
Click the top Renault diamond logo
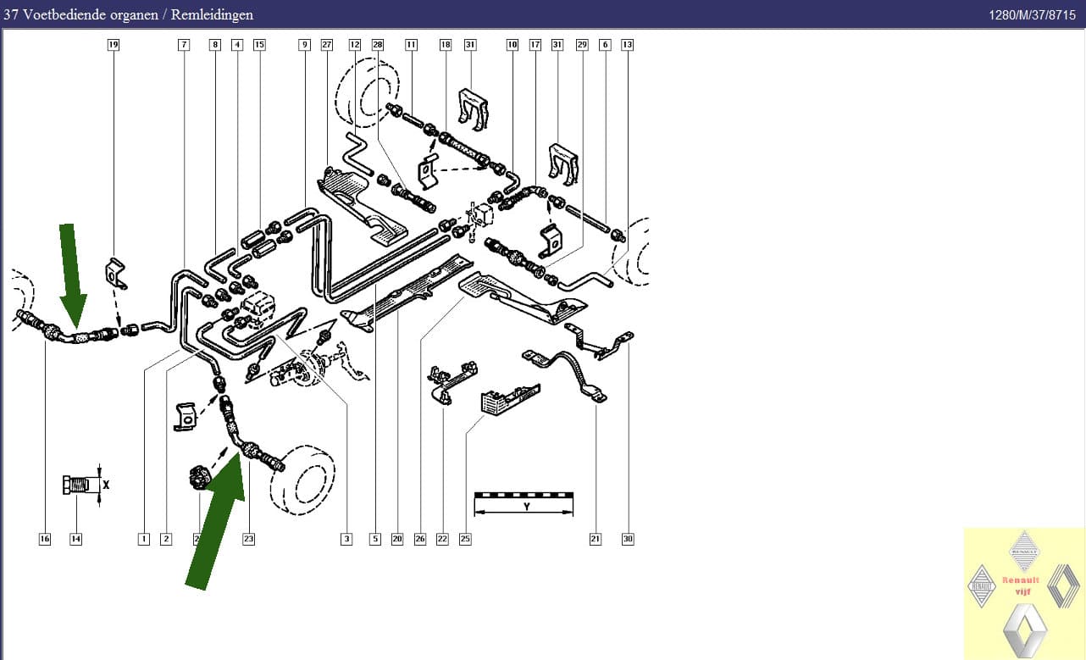click(1024, 551)
